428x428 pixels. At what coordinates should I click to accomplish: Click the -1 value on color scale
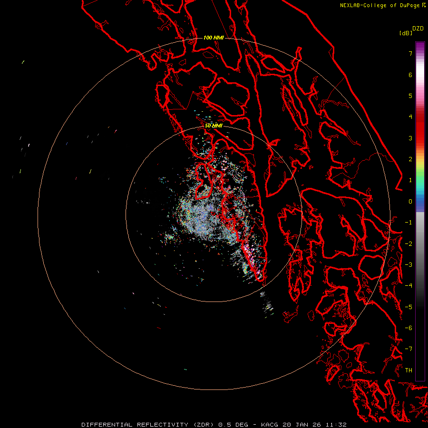coord(409,223)
